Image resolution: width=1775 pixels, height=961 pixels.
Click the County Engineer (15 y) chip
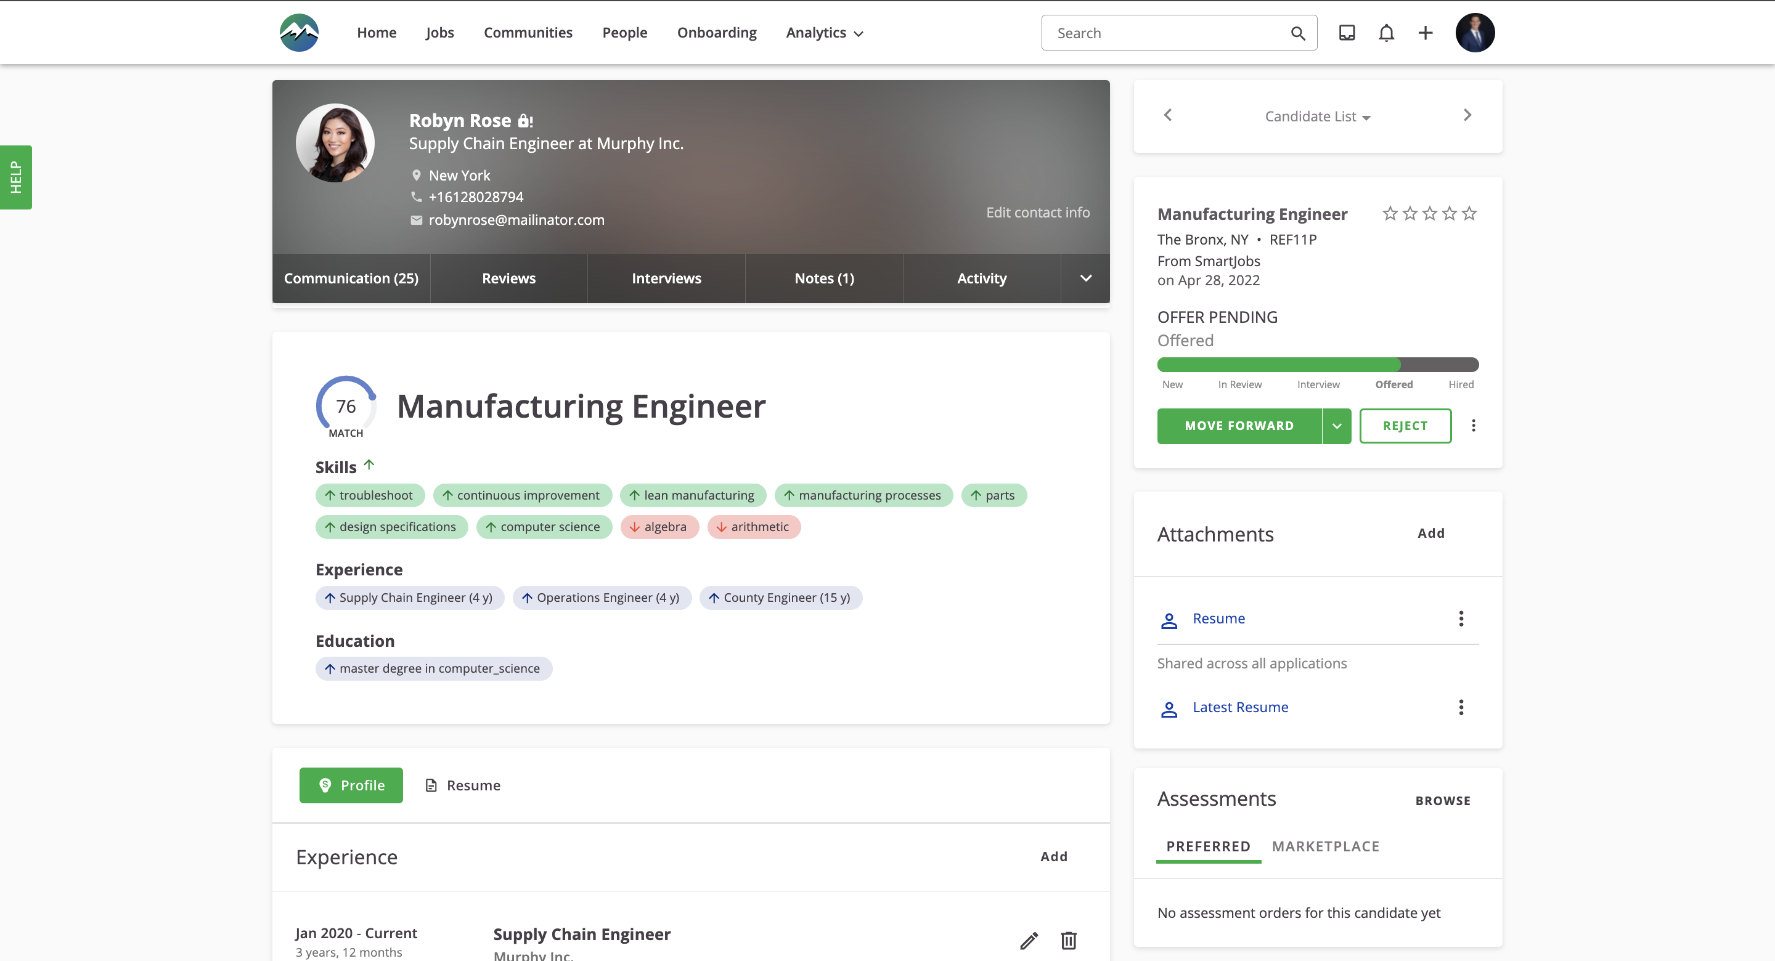(781, 598)
